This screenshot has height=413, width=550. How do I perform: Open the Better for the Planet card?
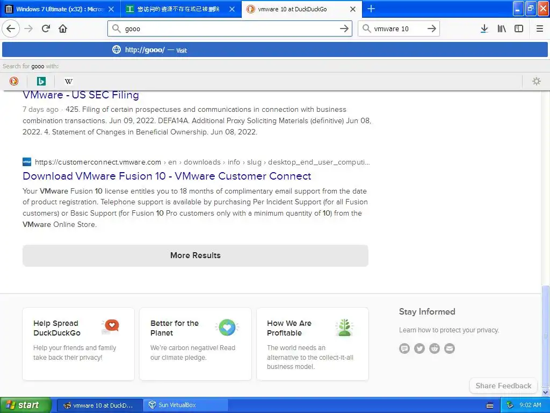pyautogui.click(x=196, y=344)
